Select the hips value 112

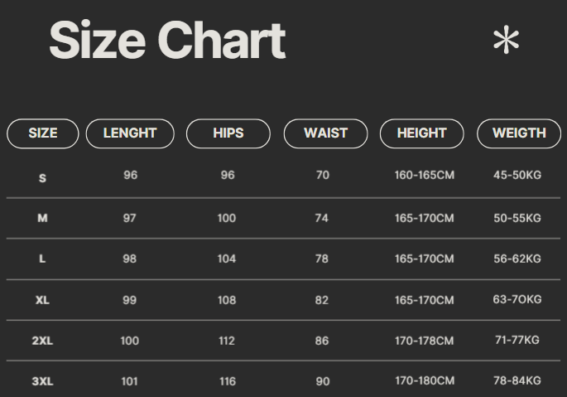tap(227, 341)
